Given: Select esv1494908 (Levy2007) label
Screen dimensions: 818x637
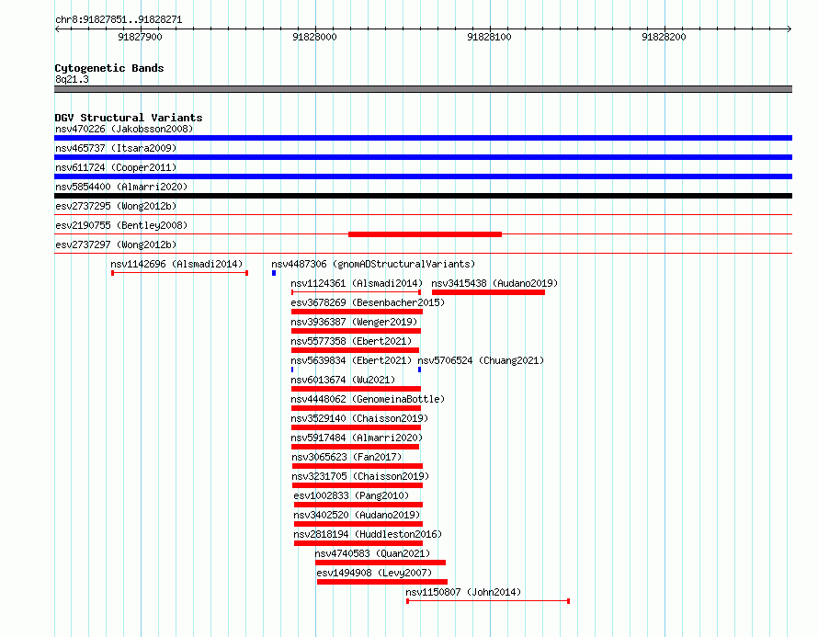Looking at the screenshot, I should tap(375, 573).
